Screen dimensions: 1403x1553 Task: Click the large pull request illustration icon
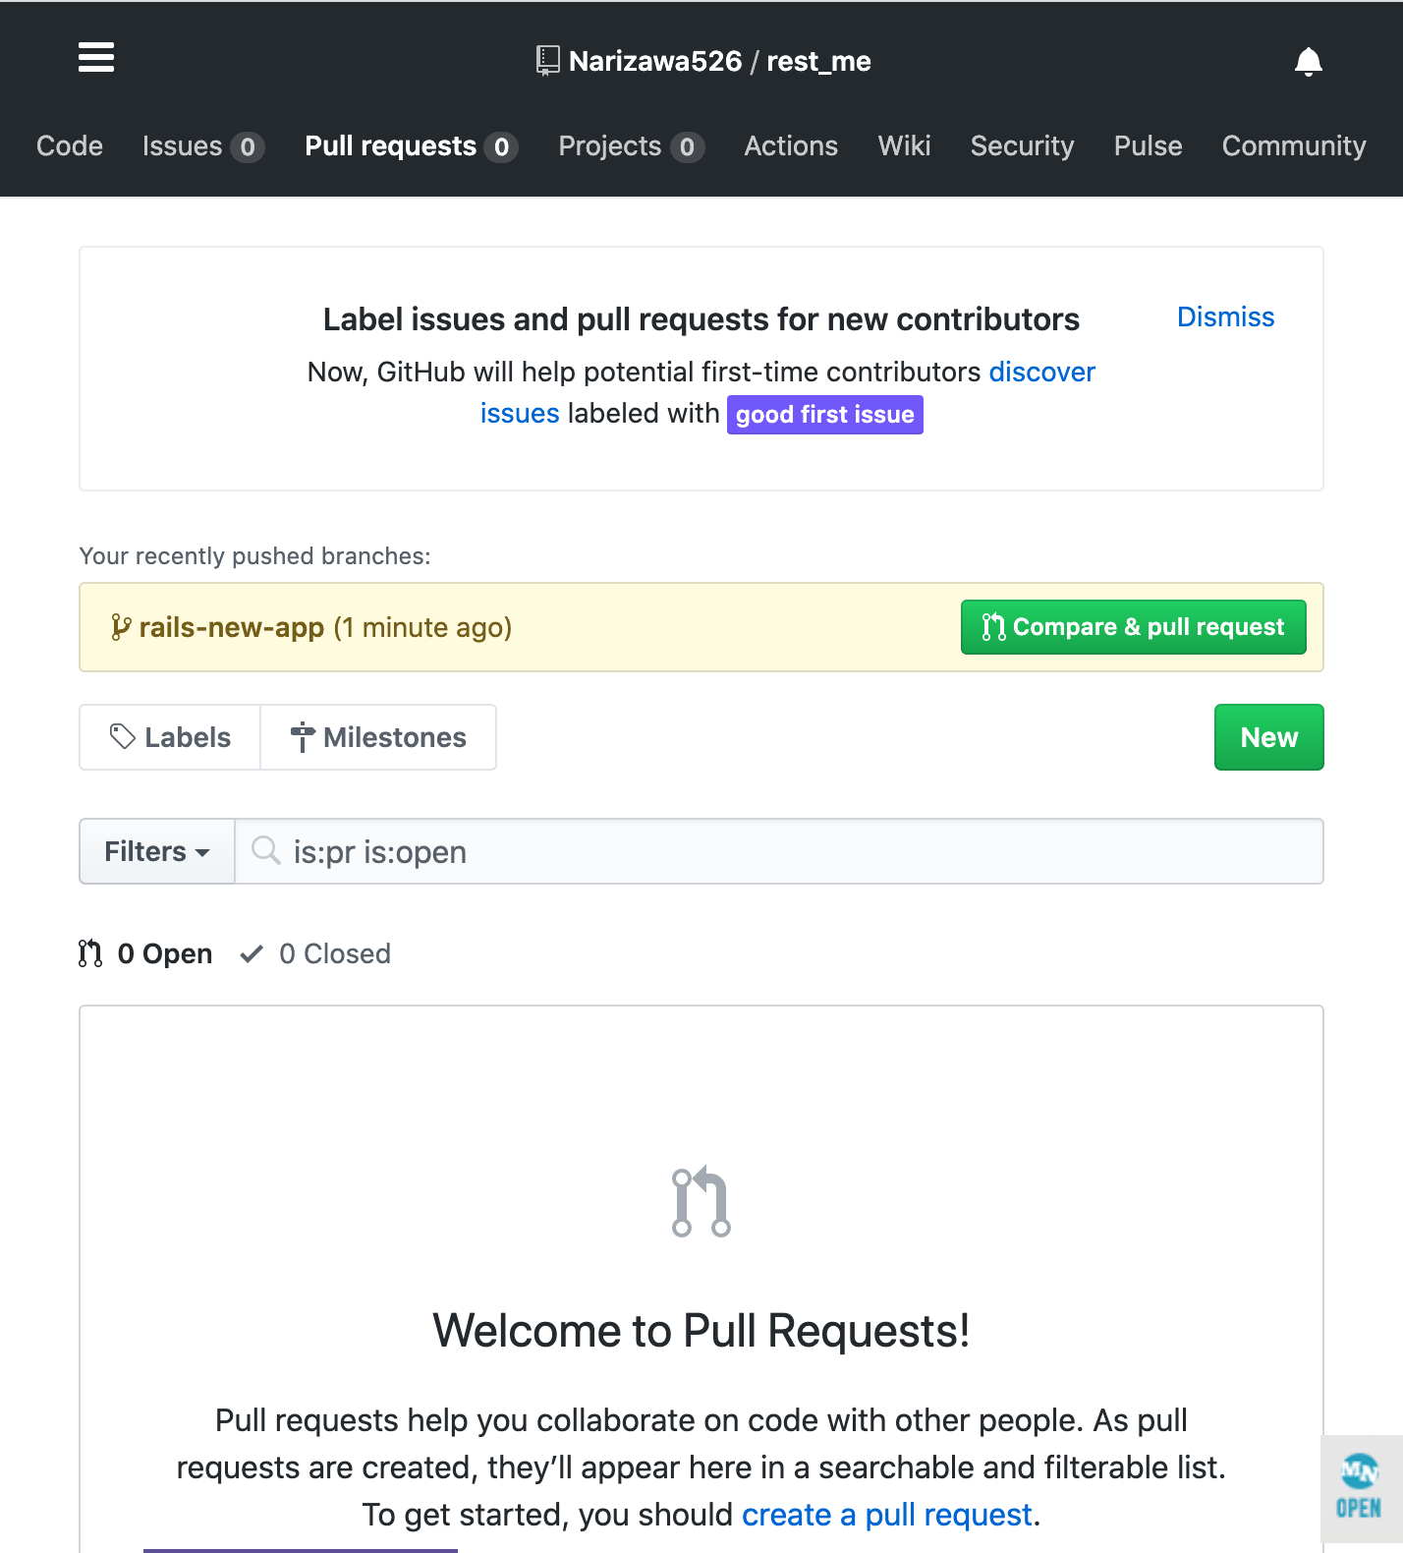[701, 1201]
